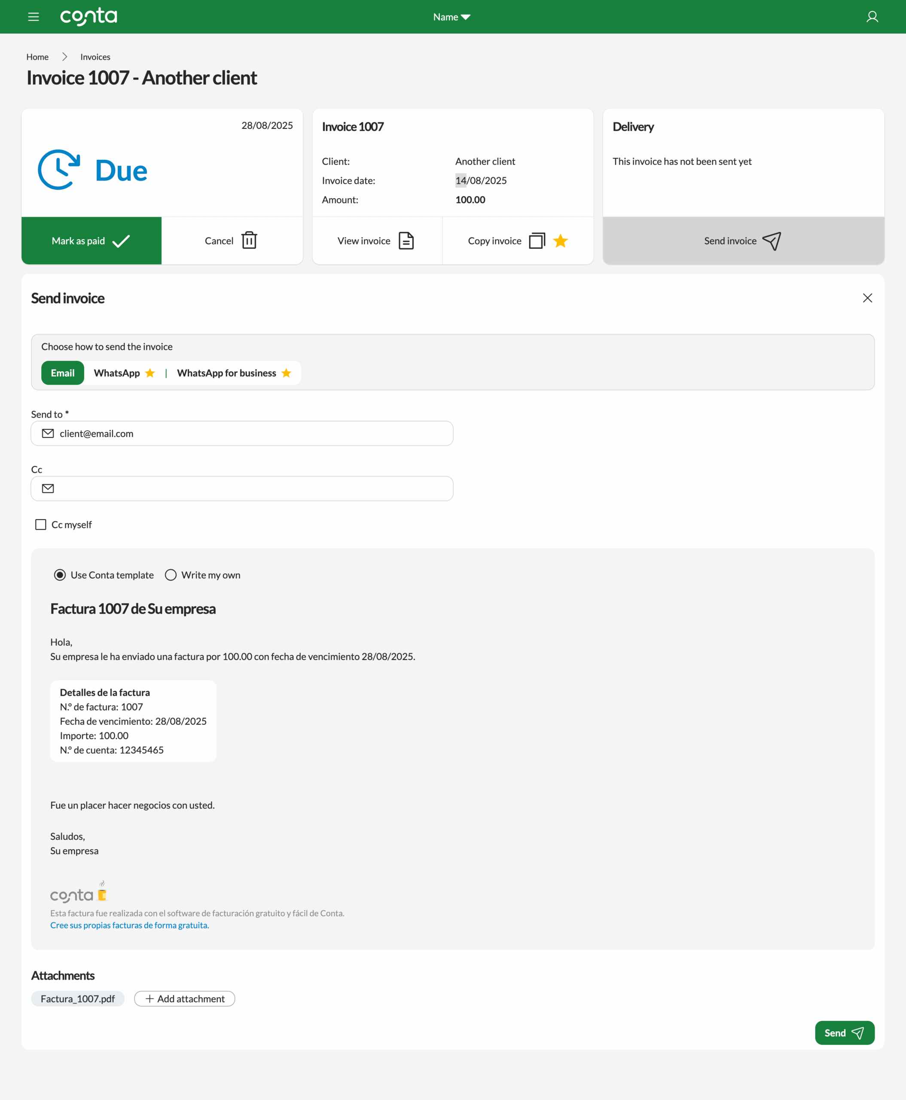Click the Conta coffee cup logo in template
The image size is (906, 1100).
point(78,892)
